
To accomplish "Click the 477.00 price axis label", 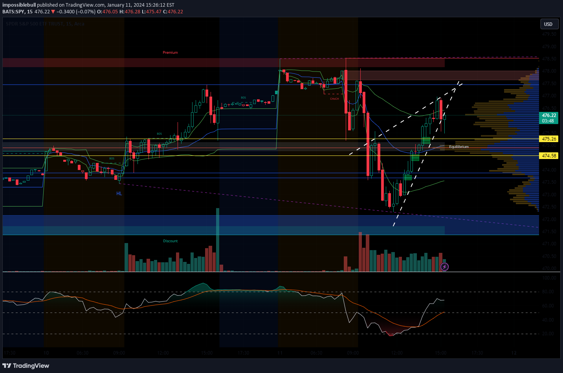I will pyautogui.click(x=549, y=96).
